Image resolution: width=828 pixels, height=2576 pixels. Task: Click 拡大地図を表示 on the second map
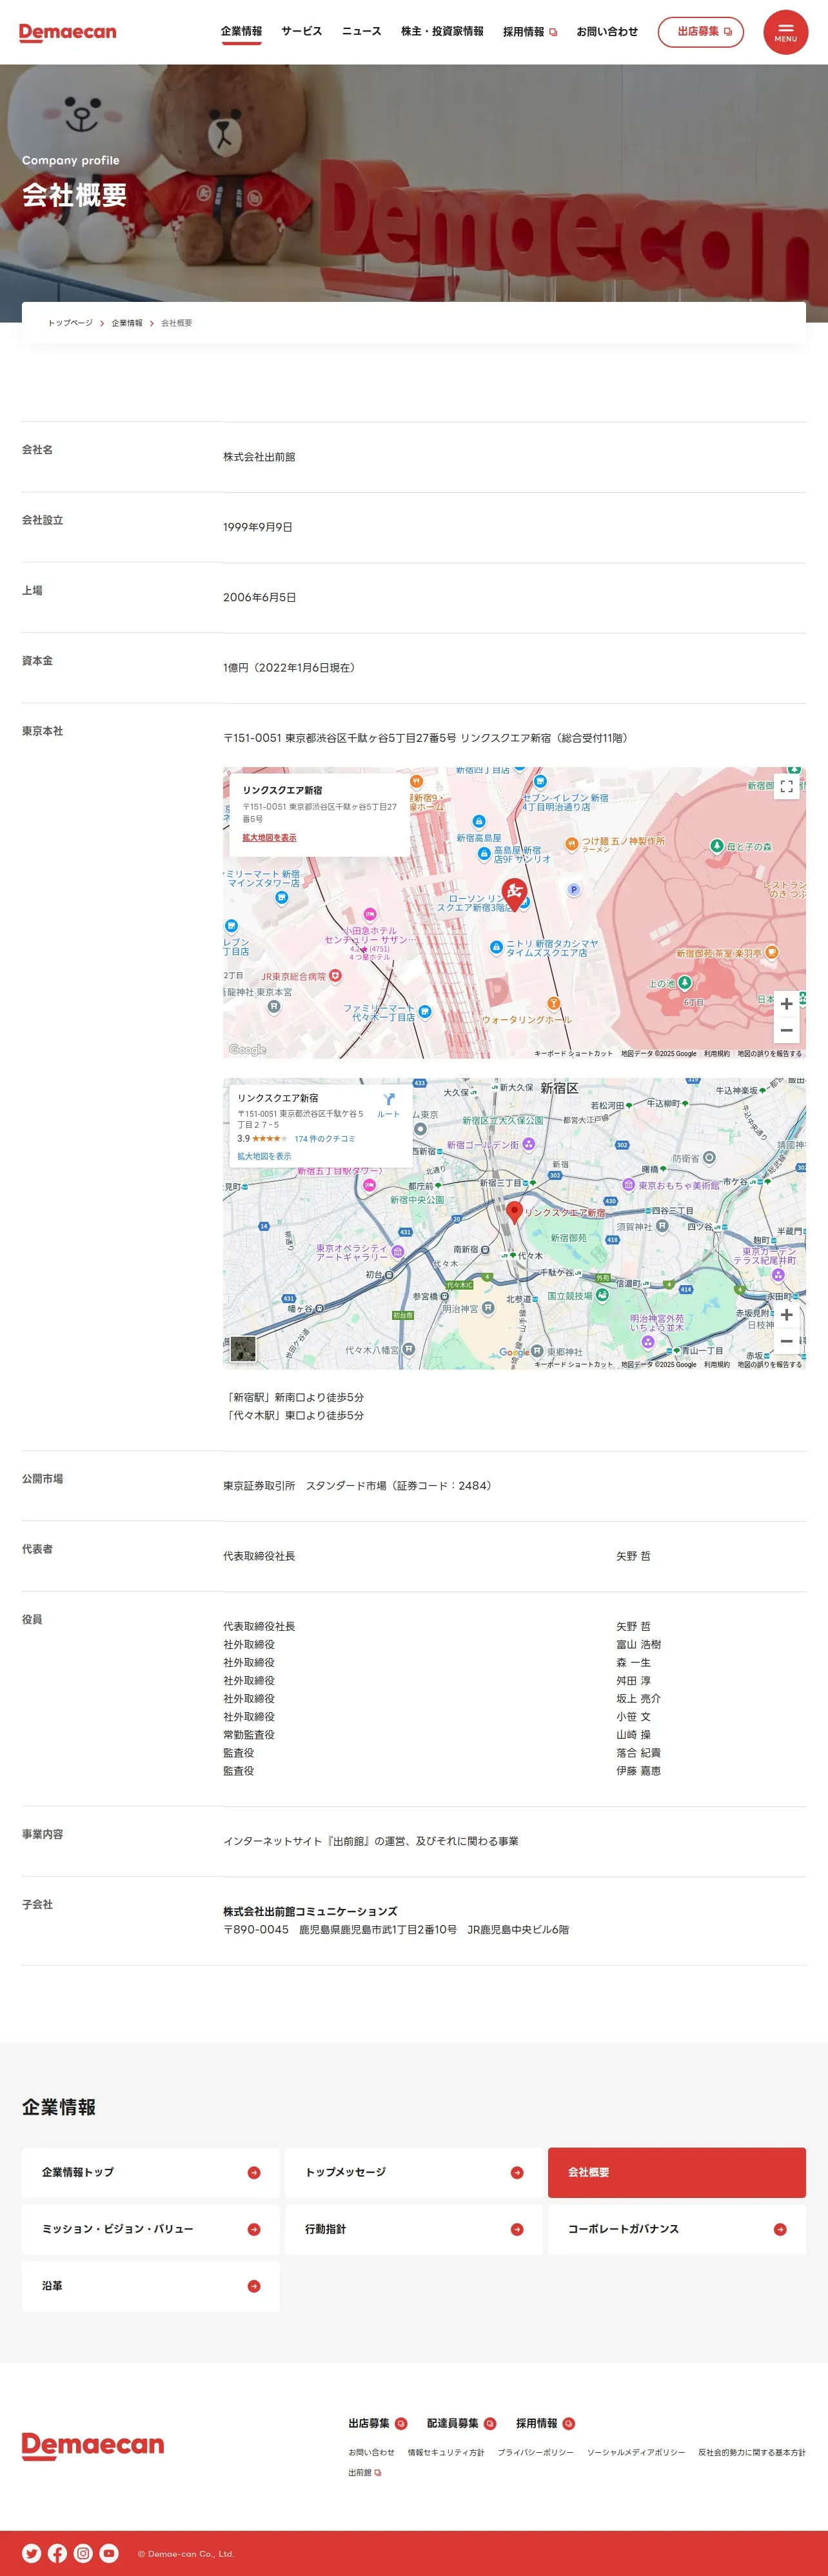(264, 1156)
